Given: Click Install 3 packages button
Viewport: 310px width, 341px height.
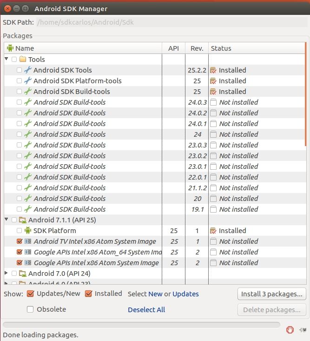Looking at the screenshot, I should pos(272,294).
